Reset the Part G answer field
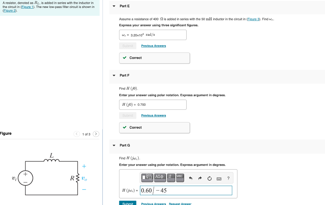The image size is (325, 205). pyautogui.click(x=209, y=178)
